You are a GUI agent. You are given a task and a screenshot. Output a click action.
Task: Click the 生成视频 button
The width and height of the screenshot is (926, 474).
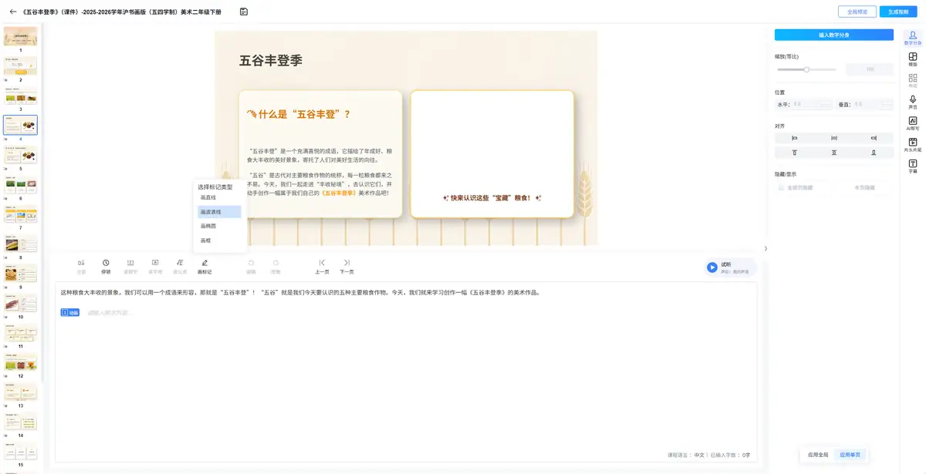click(x=898, y=12)
